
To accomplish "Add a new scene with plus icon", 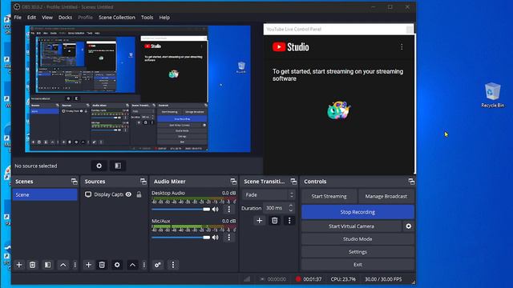I will [x=19, y=265].
